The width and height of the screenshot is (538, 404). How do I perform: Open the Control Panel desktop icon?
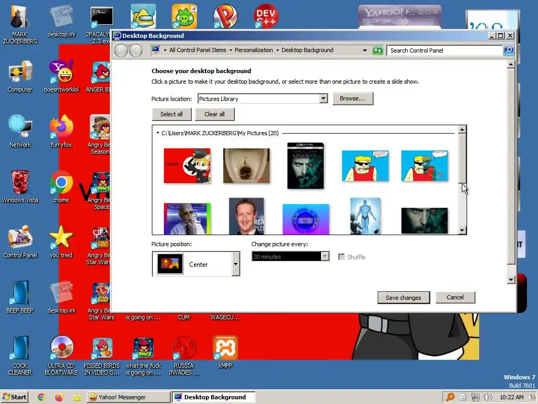[20, 242]
